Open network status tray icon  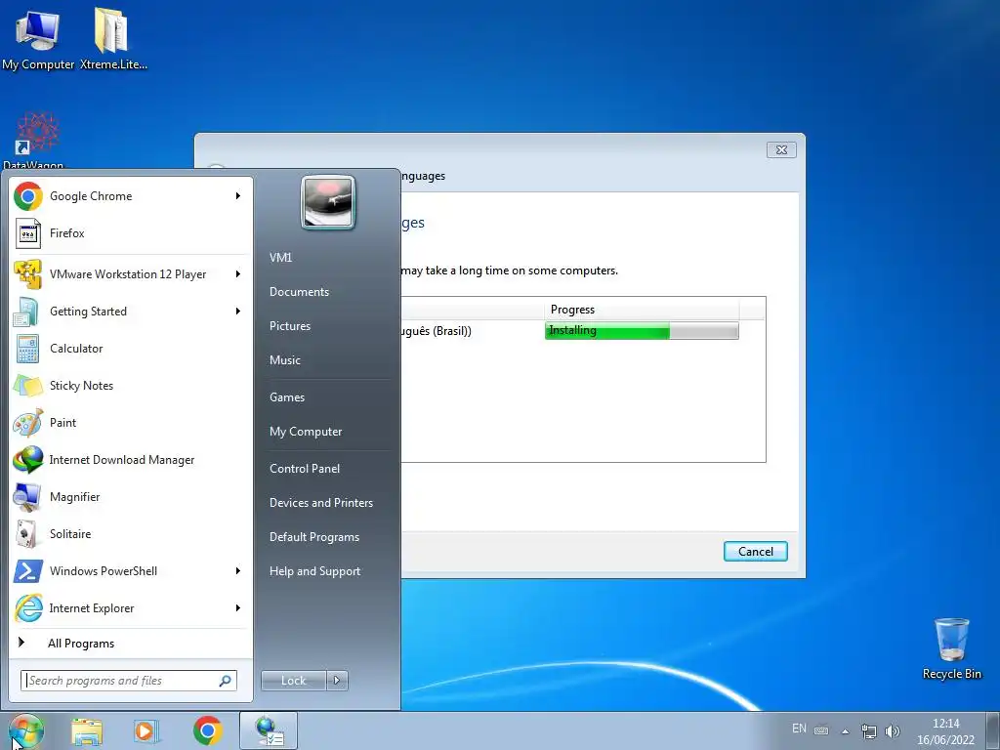[868, 730]
